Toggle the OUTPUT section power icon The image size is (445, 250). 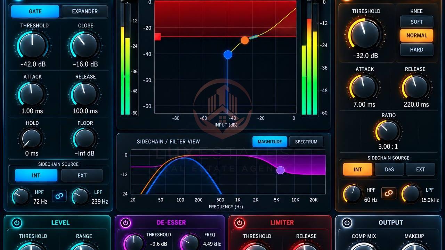click(x=347, y=223)
